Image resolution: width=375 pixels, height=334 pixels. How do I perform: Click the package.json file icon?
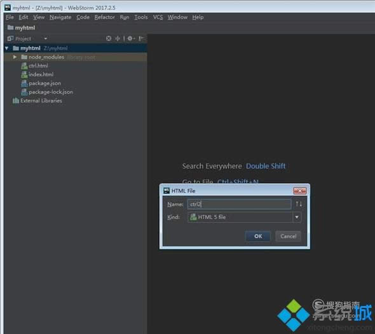24,83
